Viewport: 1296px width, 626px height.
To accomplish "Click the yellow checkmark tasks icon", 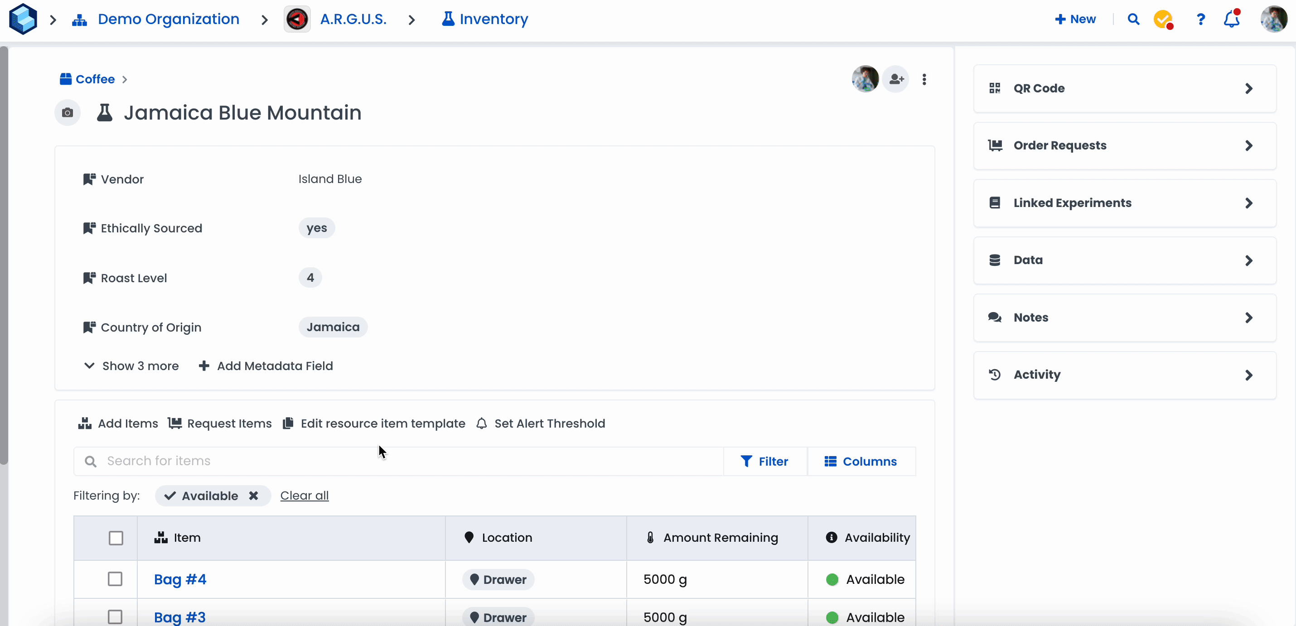I will (1163, 19).
